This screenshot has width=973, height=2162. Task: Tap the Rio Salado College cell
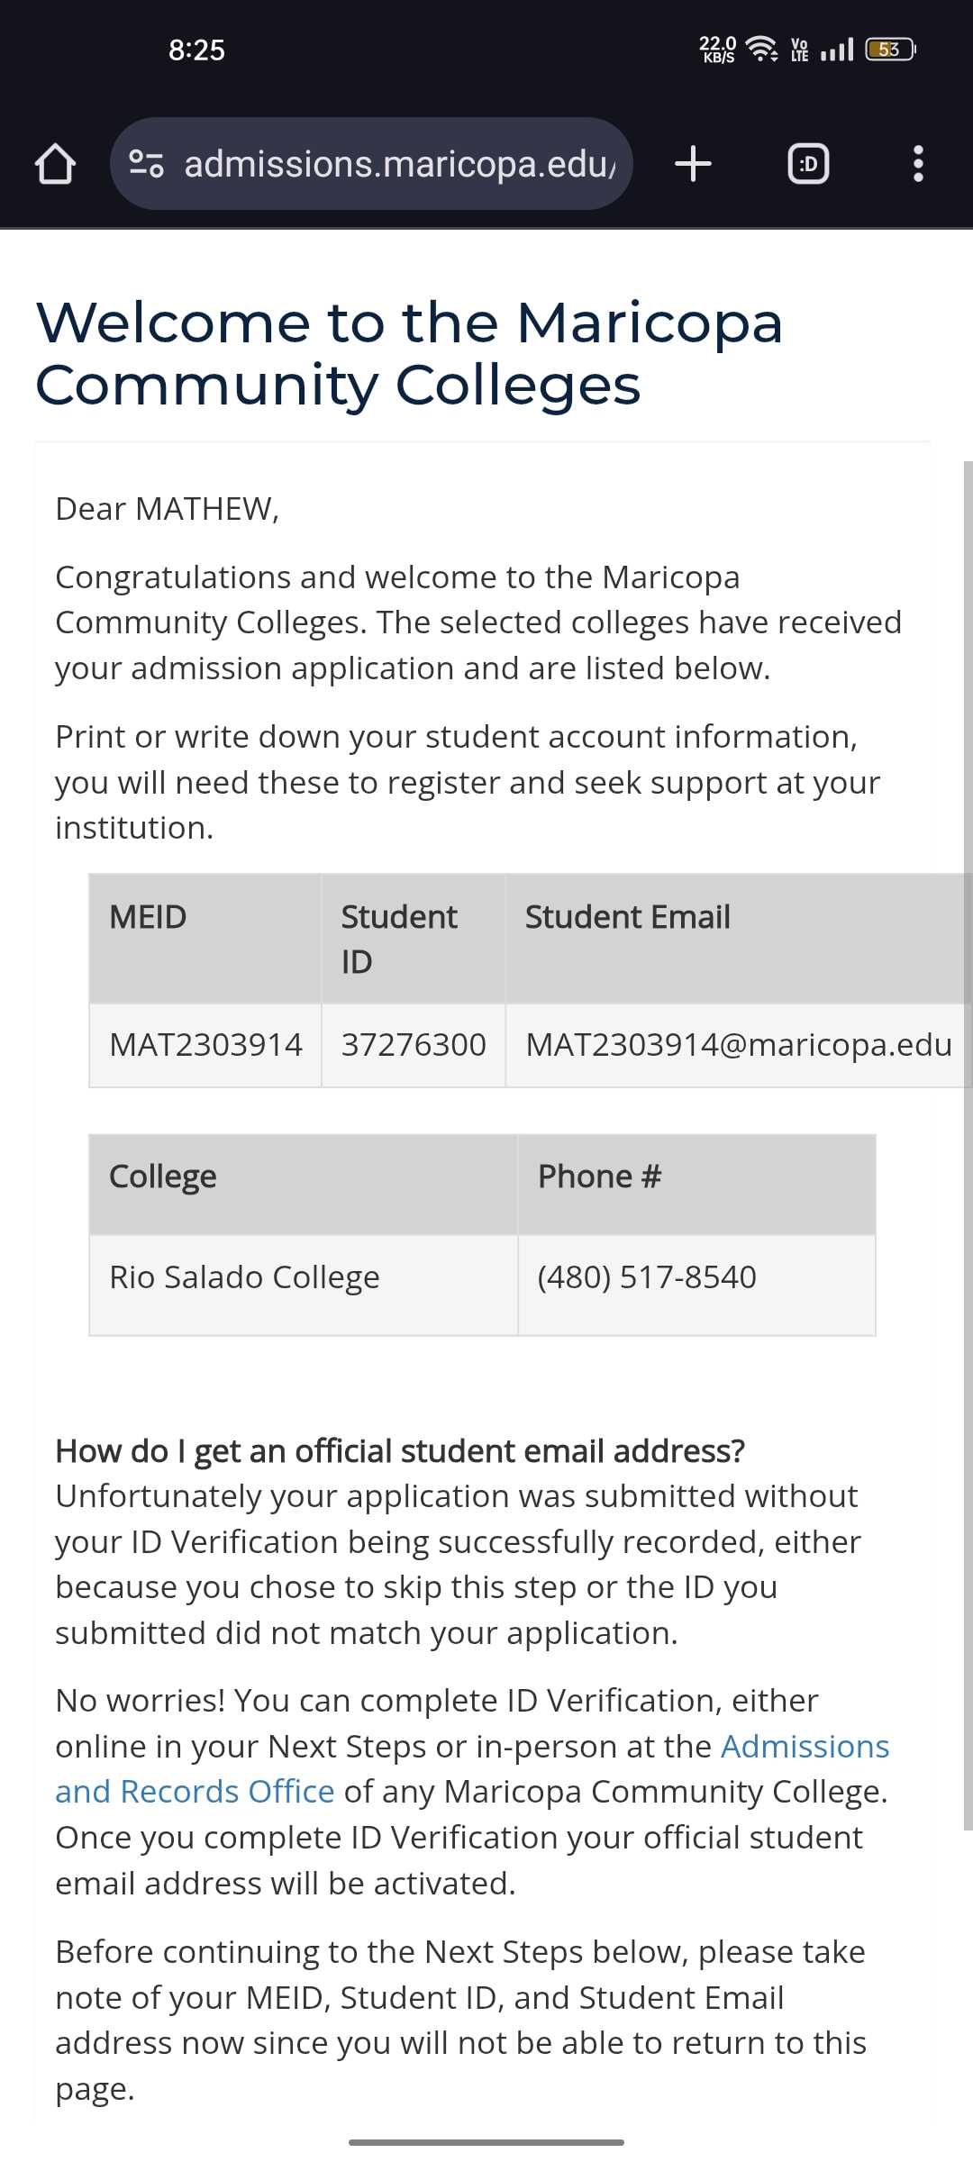[244, 1277]
